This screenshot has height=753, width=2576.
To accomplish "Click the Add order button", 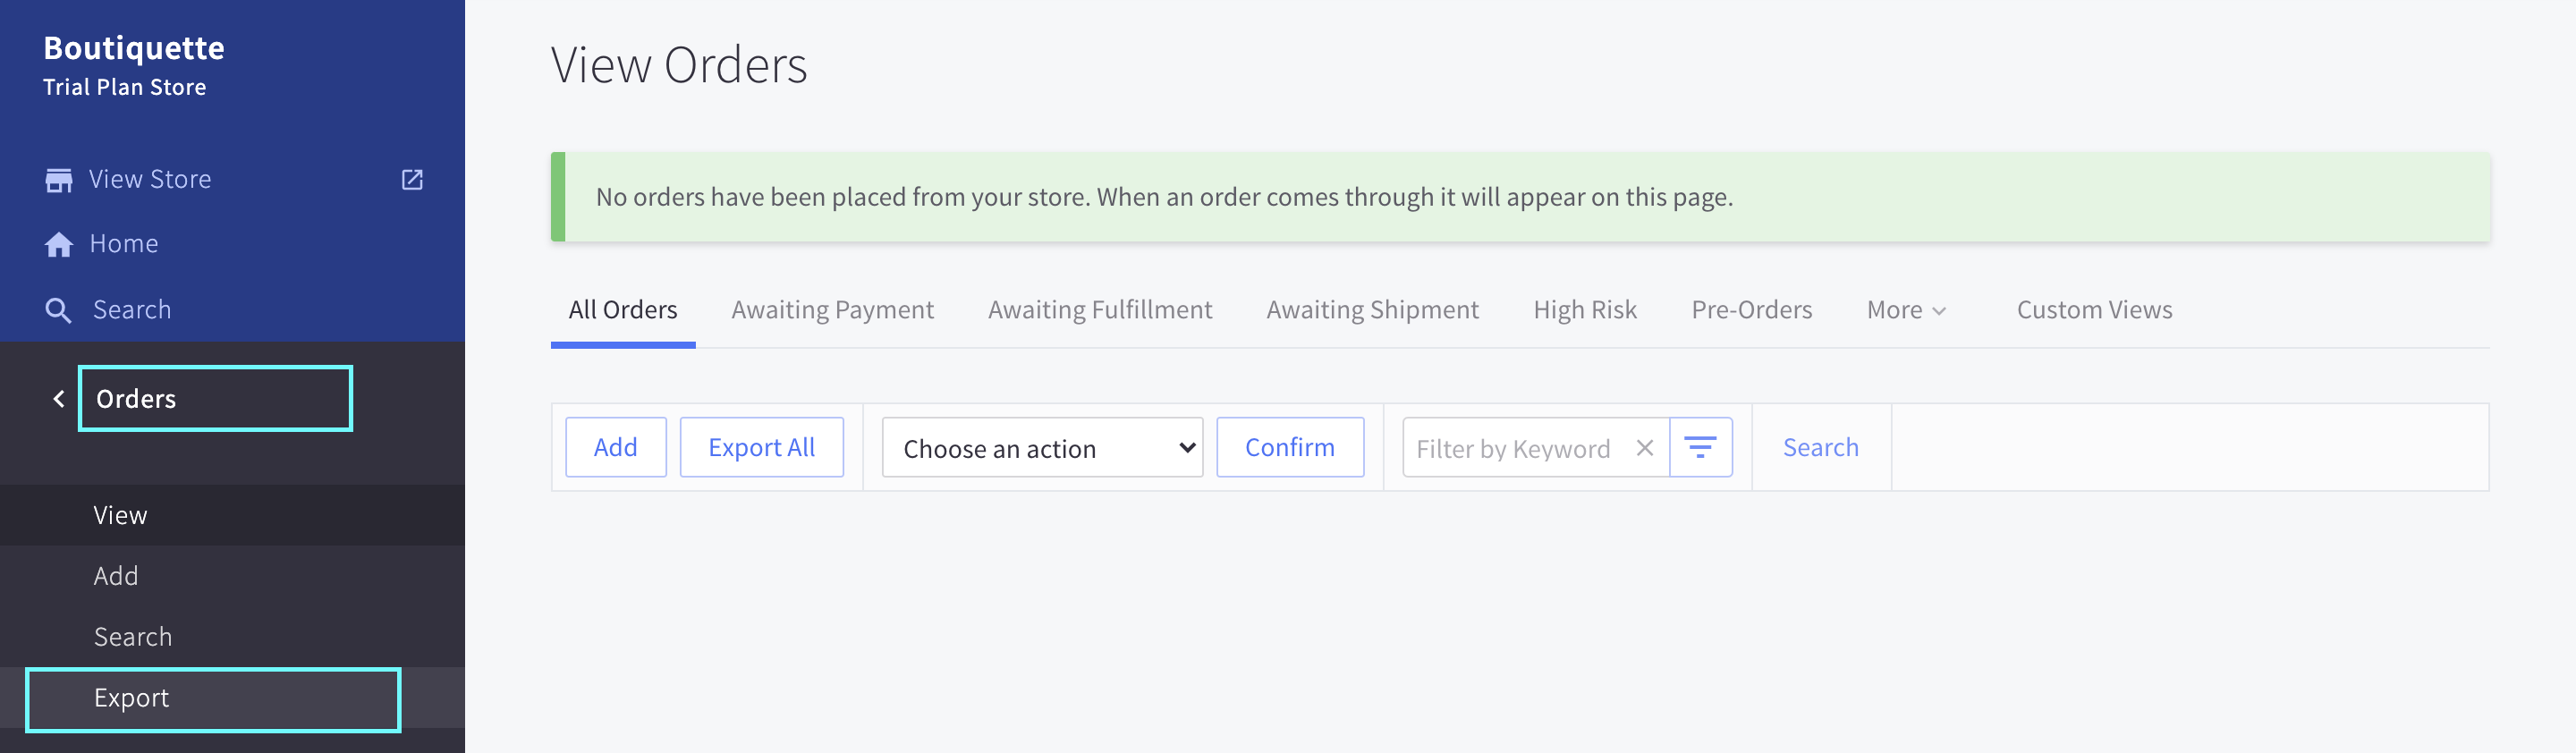I will (x=615, y=448).
